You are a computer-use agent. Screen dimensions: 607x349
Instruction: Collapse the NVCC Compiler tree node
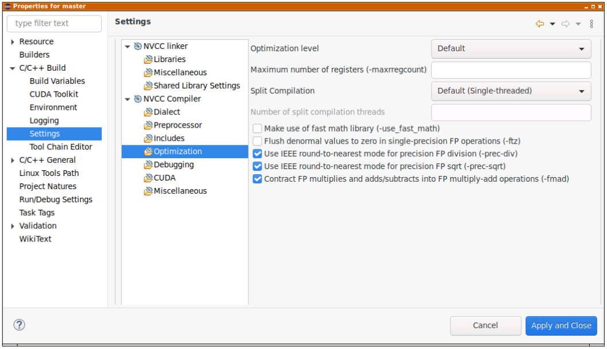[x=128, y=98]
